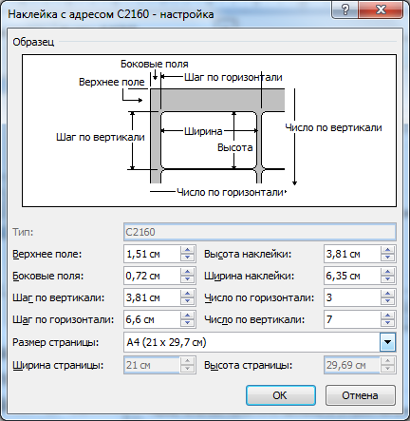Image resolution: width=410 pixels, height=421 pixels.
Task: Decrease Ширина наклейки with down arrow
Action: [x=387, y=279]
